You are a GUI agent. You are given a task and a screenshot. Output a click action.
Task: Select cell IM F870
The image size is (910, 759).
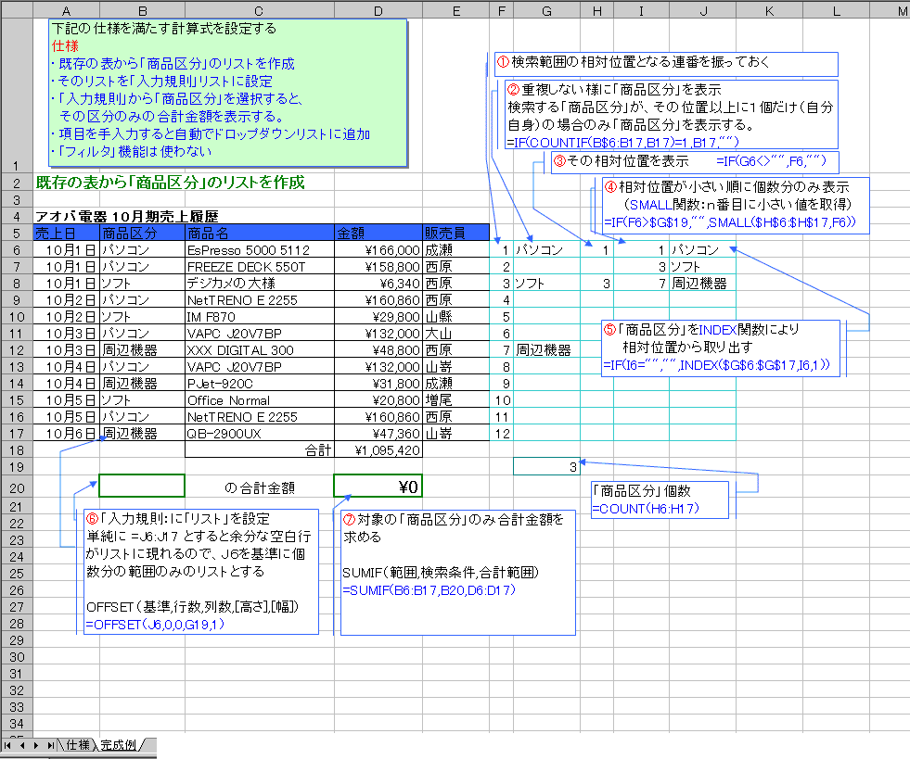click(x=260, y=317)
